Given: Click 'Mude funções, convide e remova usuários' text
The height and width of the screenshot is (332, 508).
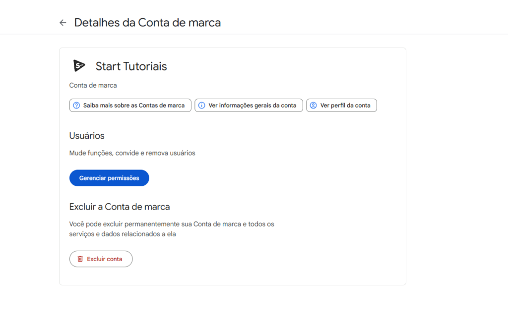Looking at the screenshot, I should coord(132,153).
